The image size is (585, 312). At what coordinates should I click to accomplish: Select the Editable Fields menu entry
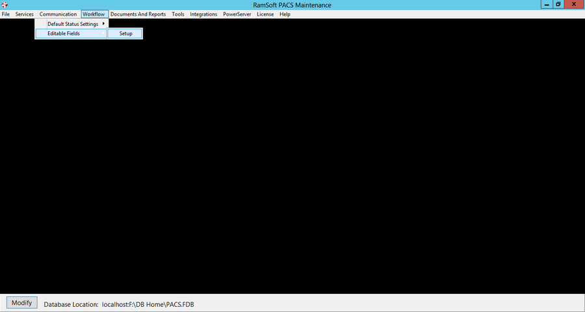64,34
